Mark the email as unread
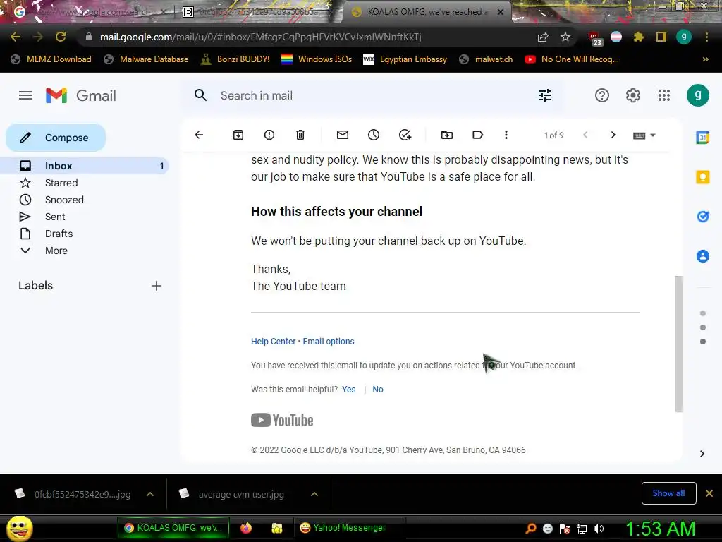Screen dimensions: 722x542 click(343, 135)
